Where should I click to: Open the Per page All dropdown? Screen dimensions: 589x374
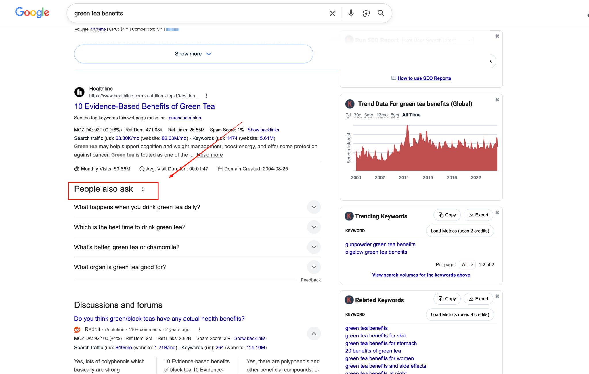point(467,264)
